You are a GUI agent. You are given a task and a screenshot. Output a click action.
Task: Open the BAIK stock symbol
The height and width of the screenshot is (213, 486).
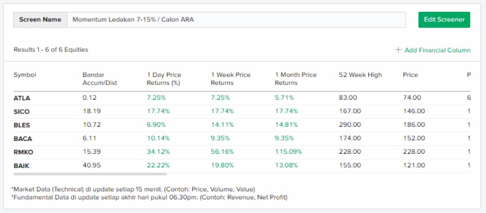(x=22, y=166)
